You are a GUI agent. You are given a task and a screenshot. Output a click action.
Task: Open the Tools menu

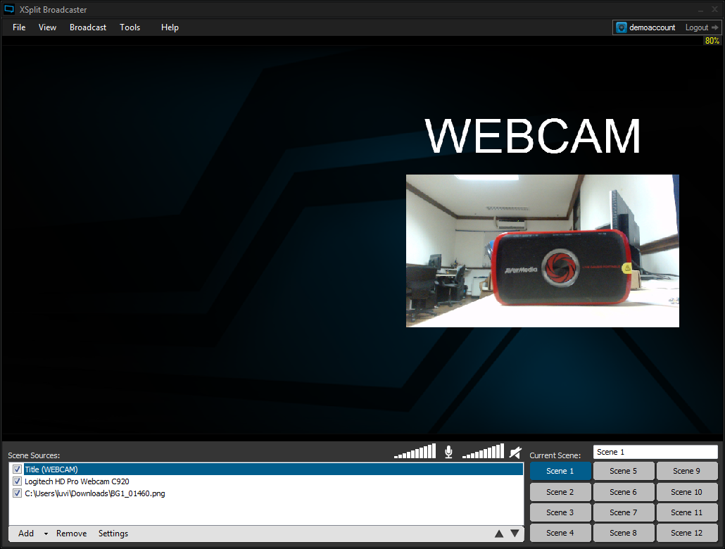(x=130, y=27)
